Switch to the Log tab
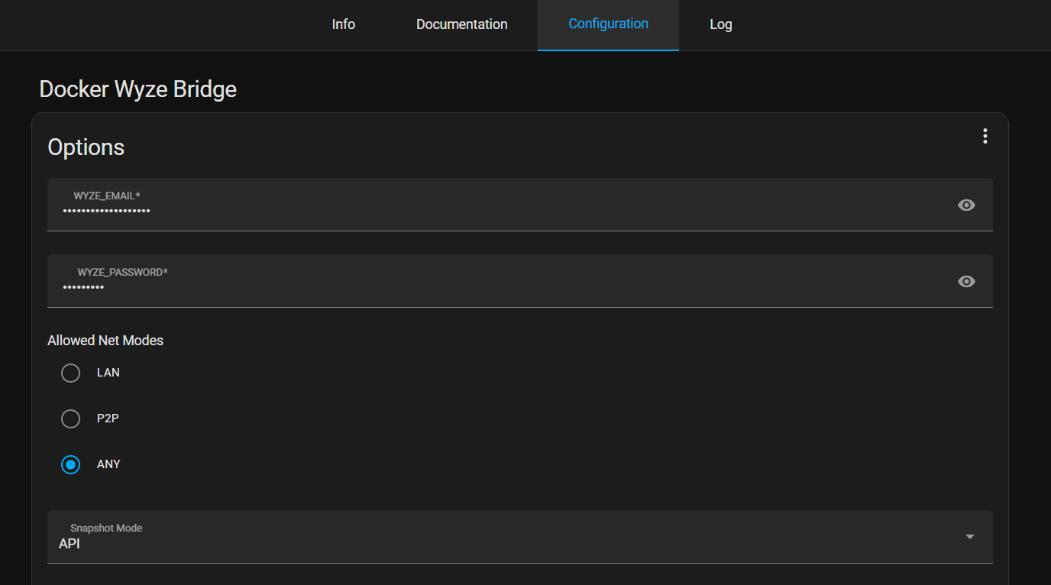 tap(720, 24)
